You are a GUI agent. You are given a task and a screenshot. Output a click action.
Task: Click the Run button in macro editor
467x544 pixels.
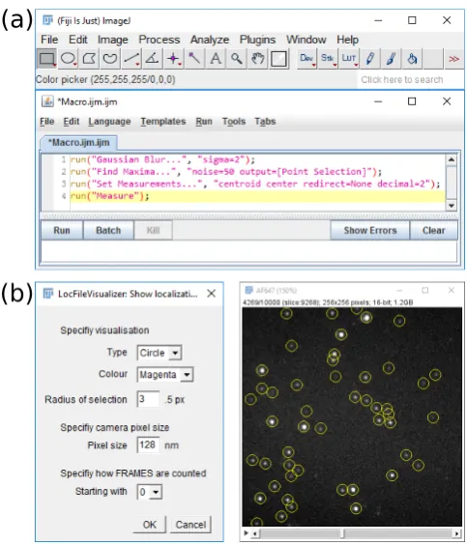(x=62, y=230)
